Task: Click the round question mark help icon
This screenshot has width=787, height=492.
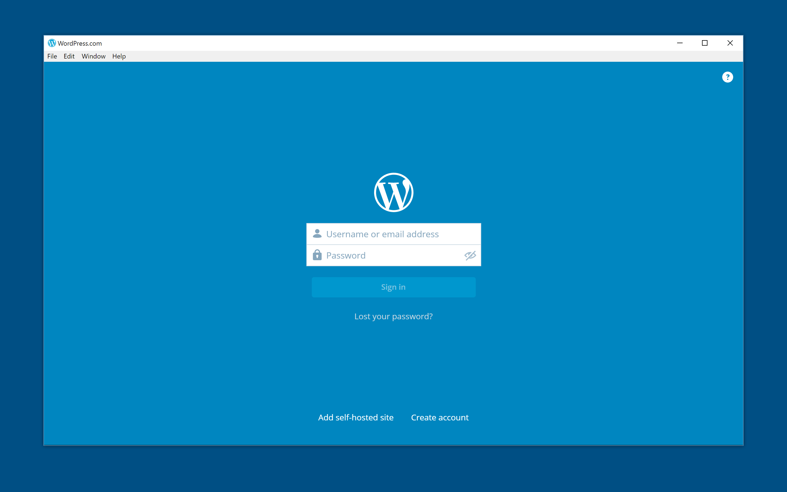Action: 727,77
